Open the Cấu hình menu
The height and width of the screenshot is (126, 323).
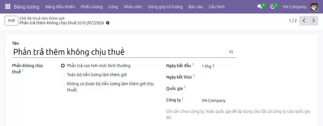tap(217, 7)
